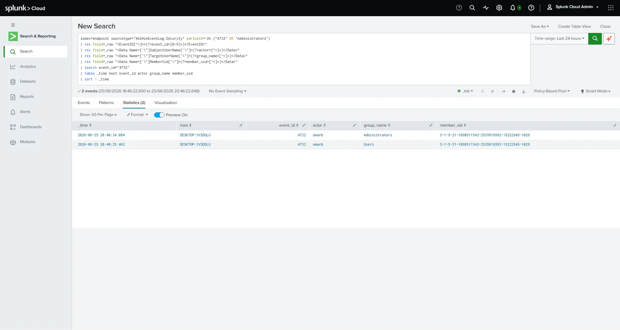Edit the group_name column with its pencil icon
Image resolution: width=620 pixels, height=330 pixels.
[x=431, y=125]
